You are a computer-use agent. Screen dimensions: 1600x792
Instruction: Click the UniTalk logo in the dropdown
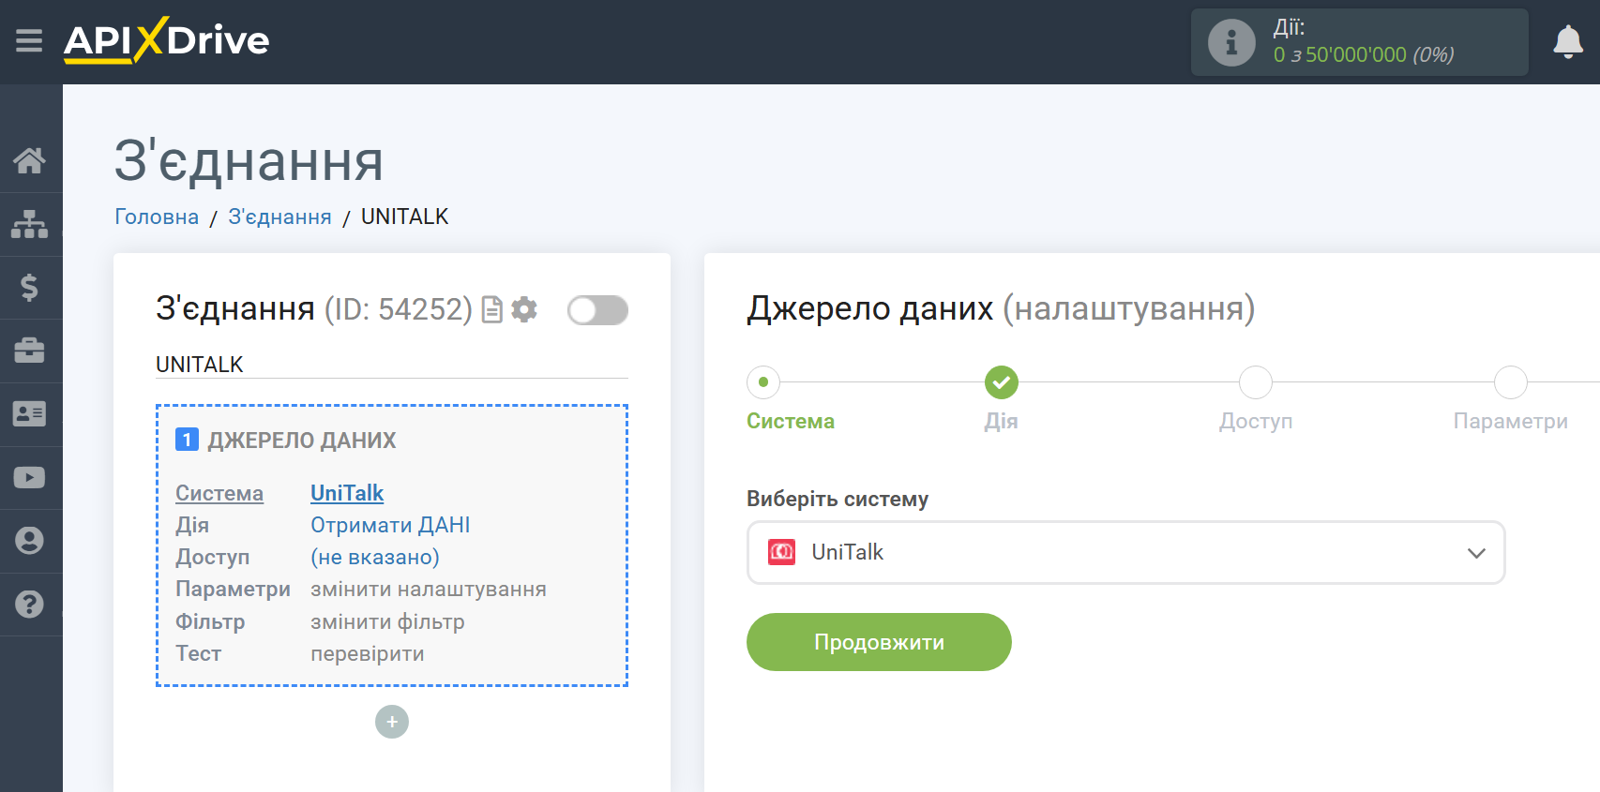tap(781, 552)
